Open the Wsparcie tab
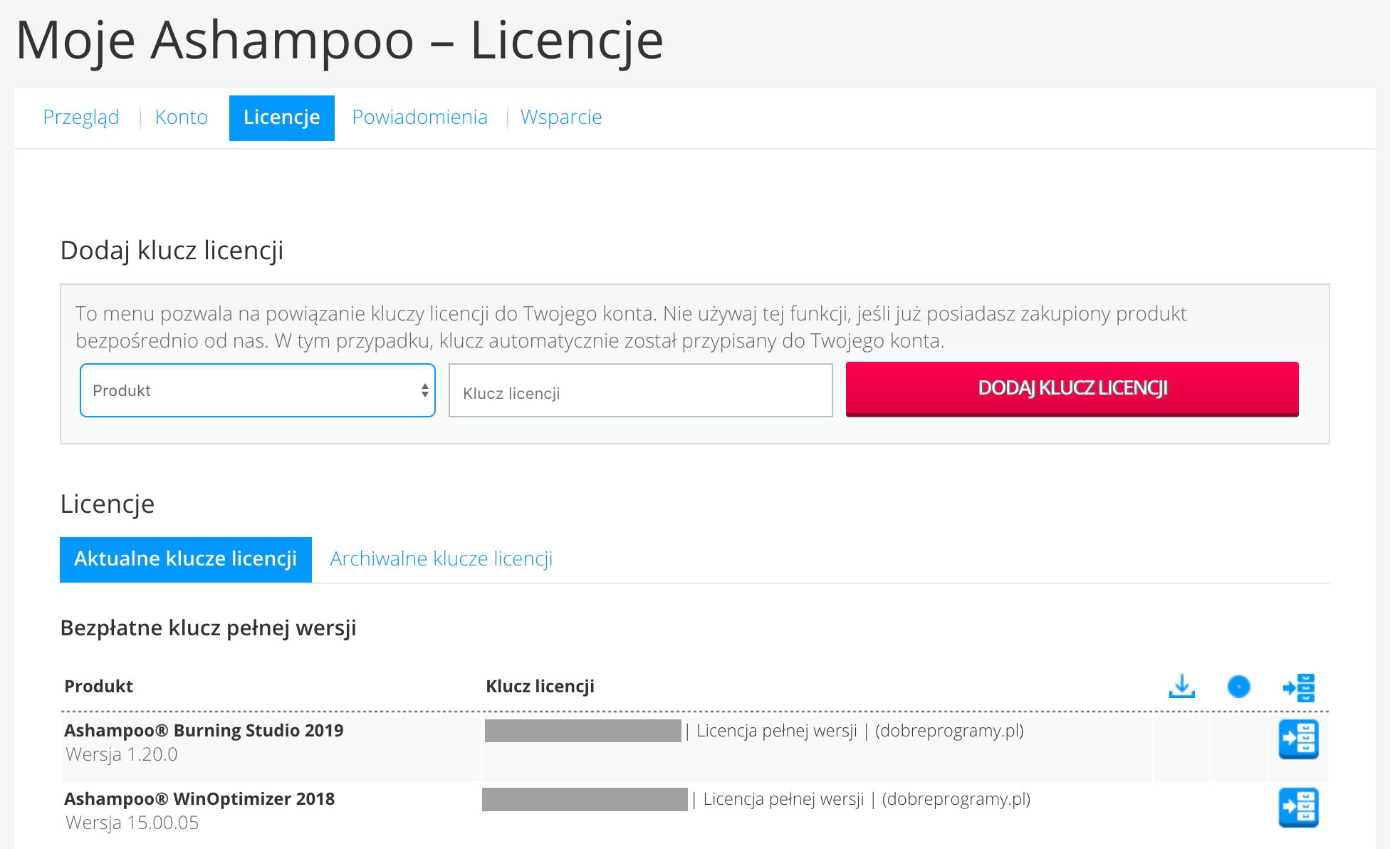The height and width of the screenshot is (849, 1390). pyautogui.click(x=561, y=118)
